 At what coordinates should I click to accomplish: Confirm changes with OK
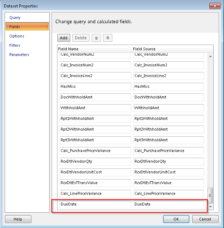(176, 219)
